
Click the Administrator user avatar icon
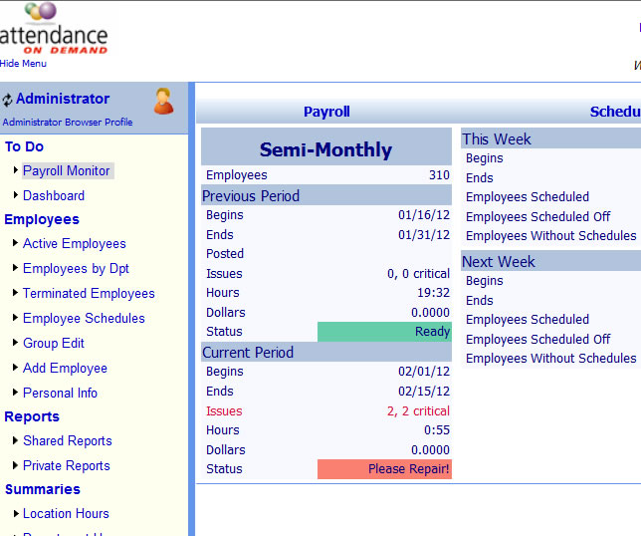pos(163,101)
